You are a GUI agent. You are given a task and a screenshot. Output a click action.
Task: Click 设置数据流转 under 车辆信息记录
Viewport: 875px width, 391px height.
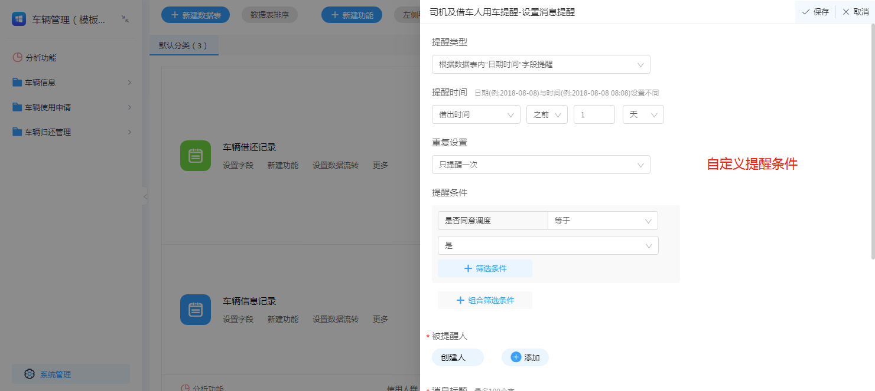click(336, 319)
